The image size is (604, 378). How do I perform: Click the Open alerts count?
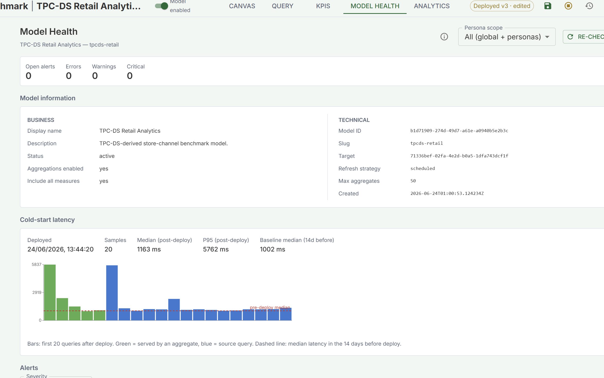[x=28, y=76]
